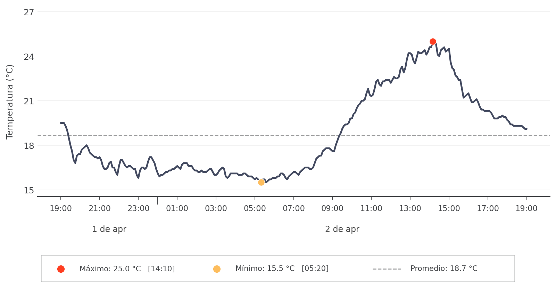Click the 27 value on the temperature axis

(x=29, y=13)
